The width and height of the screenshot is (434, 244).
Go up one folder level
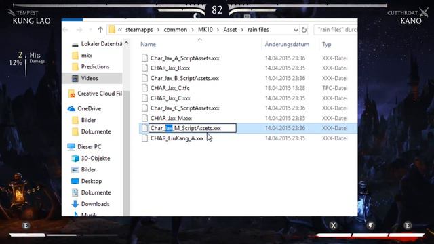(x=100, y=30)
